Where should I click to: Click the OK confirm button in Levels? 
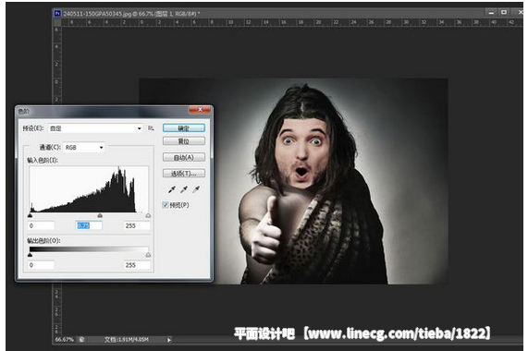click(183, 128)
